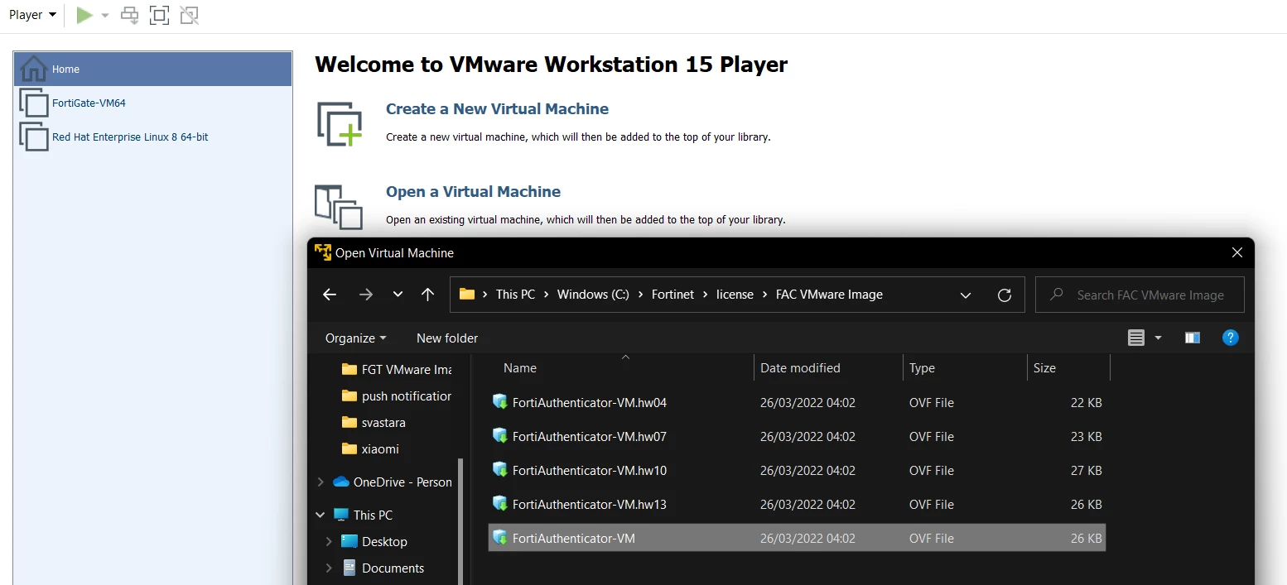1287x585 pixels.
Task: Click This PC in the address path
Action: point(515,295)
